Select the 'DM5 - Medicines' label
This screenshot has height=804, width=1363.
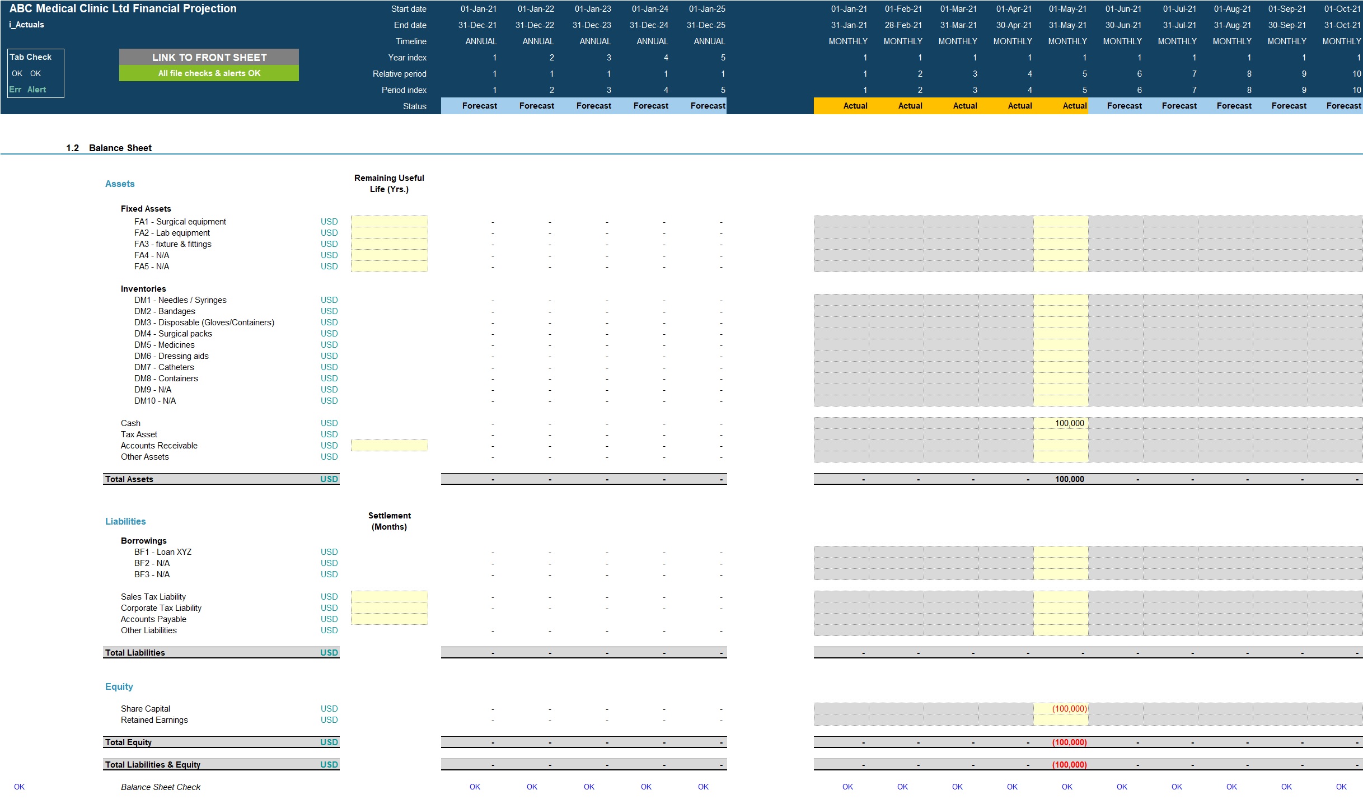[164, 345]
